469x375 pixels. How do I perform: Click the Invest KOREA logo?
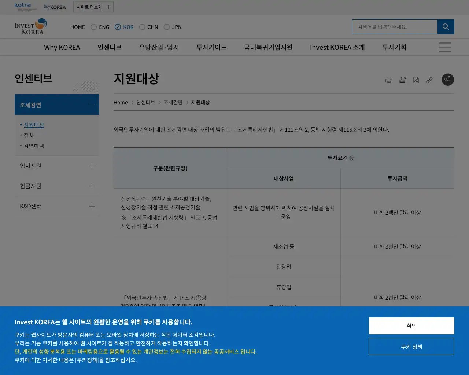point(30,26)
